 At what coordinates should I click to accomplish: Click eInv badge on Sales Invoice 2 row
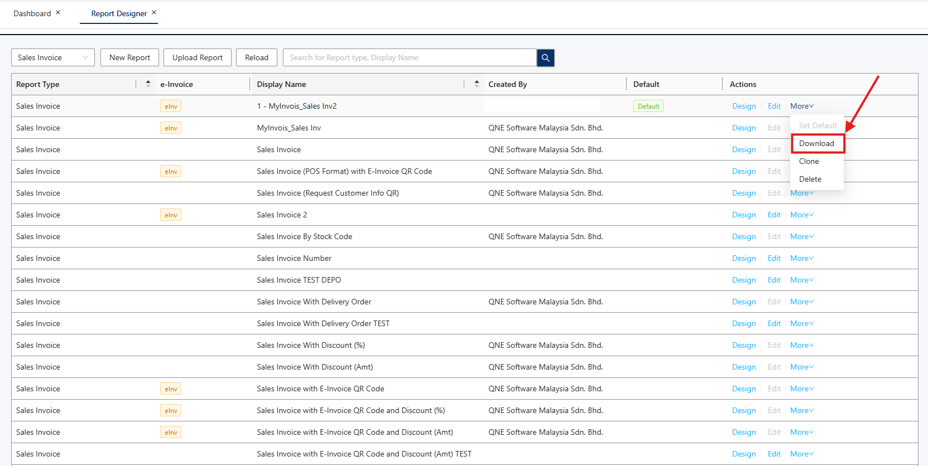point(171,215)
